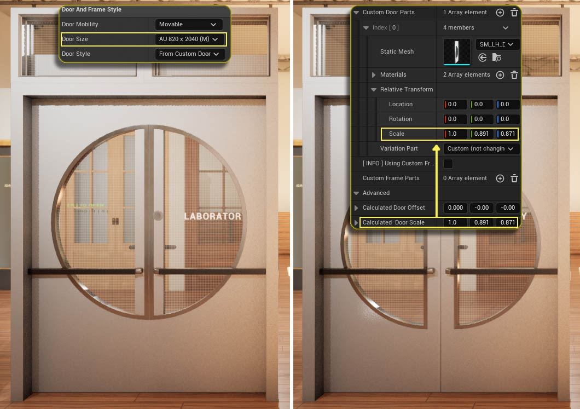This screenshot has height=409, width=580.
Task: Click Calculated Door Offset X field 0.000
Action: (455, 208)
